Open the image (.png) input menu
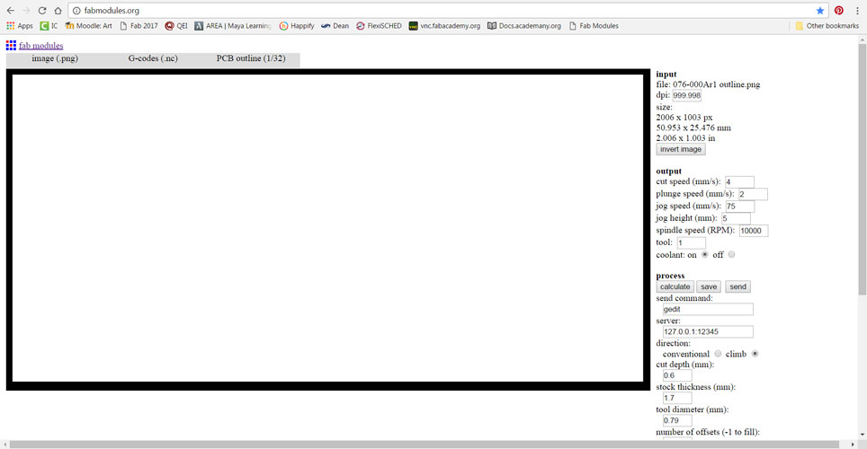The width and height of the screenshot is (867, 449). coord(55,58)
